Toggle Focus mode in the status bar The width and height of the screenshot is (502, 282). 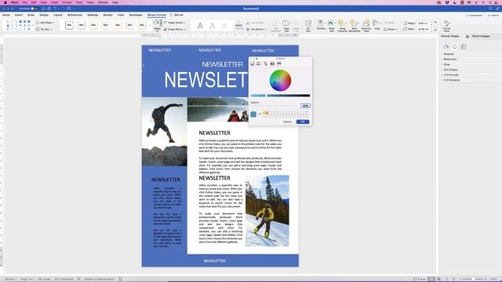[420, 279]
